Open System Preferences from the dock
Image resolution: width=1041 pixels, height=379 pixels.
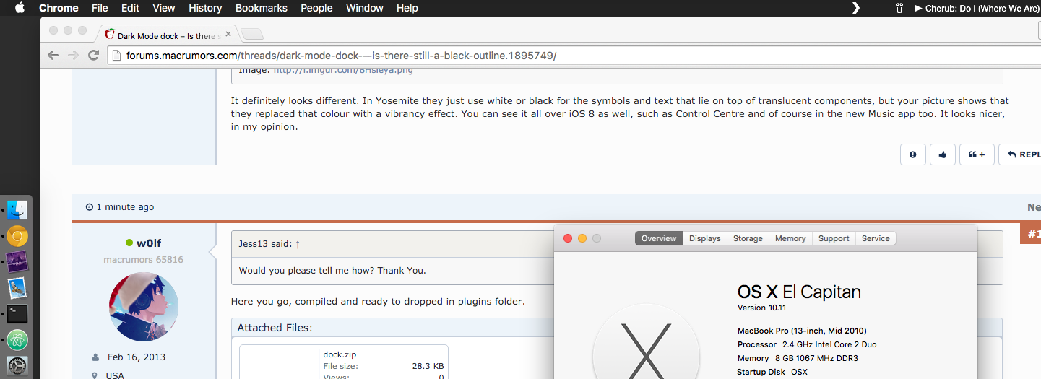pos(18,365)
